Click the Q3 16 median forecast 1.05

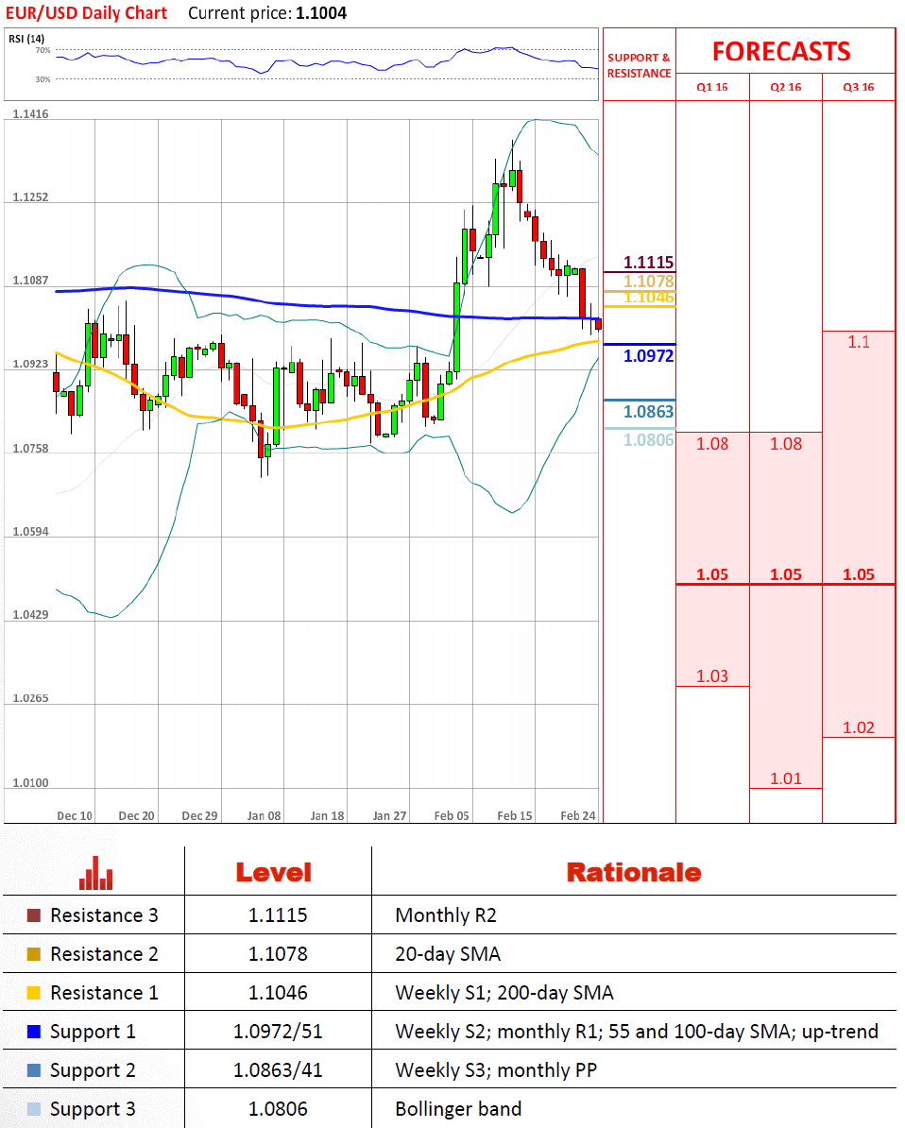(859, 574)
